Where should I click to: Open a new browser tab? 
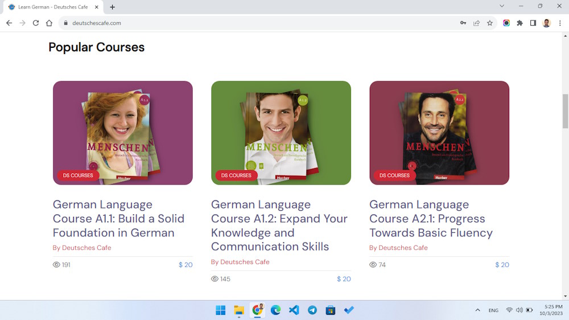click(113, 7)
